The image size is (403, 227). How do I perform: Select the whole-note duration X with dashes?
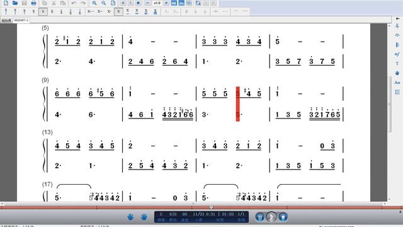(91, 11)
